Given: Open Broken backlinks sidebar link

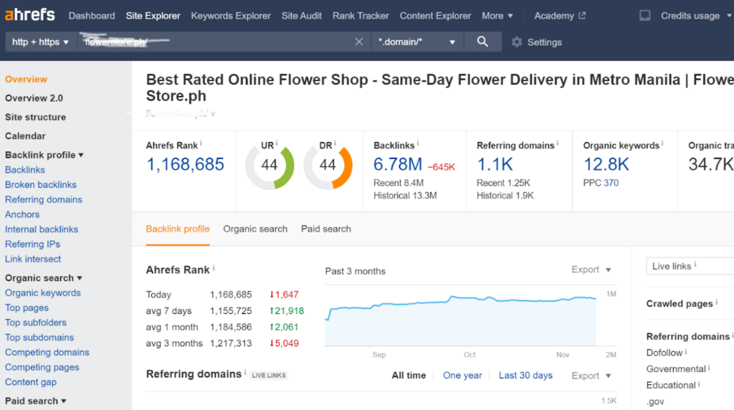Looking at the screenshot, I should 41,185.
